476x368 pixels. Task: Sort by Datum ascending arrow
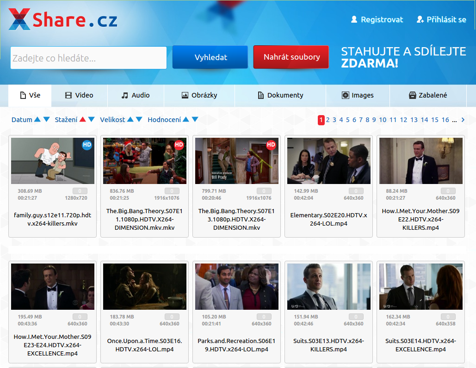(x=37, y=120)
